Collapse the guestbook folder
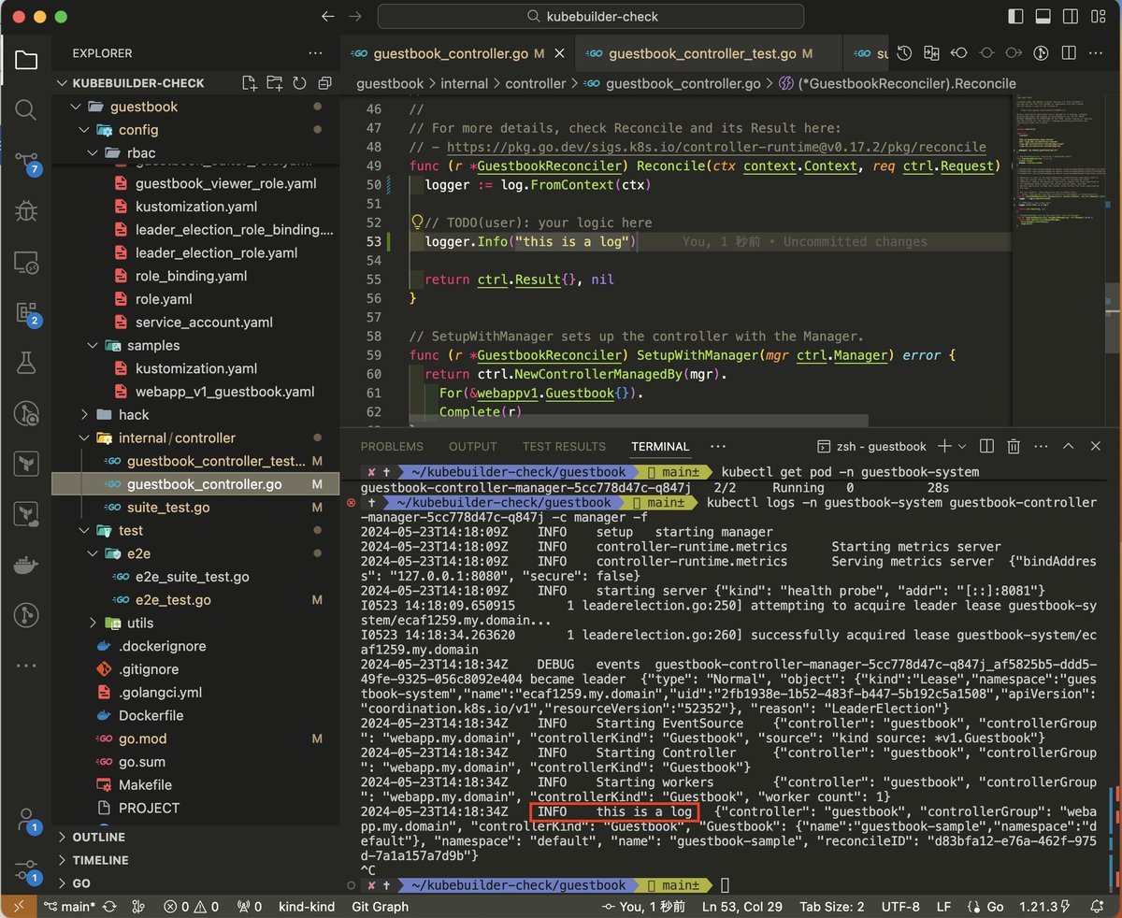This screenshot has width=1122, height=918. [77, 107]
